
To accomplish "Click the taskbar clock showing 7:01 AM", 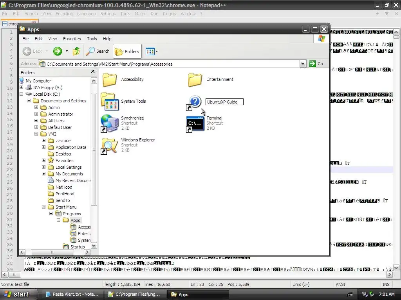I will (x=387, y=294).
